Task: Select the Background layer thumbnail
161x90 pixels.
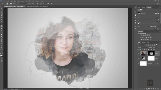Action: point(143,63)
